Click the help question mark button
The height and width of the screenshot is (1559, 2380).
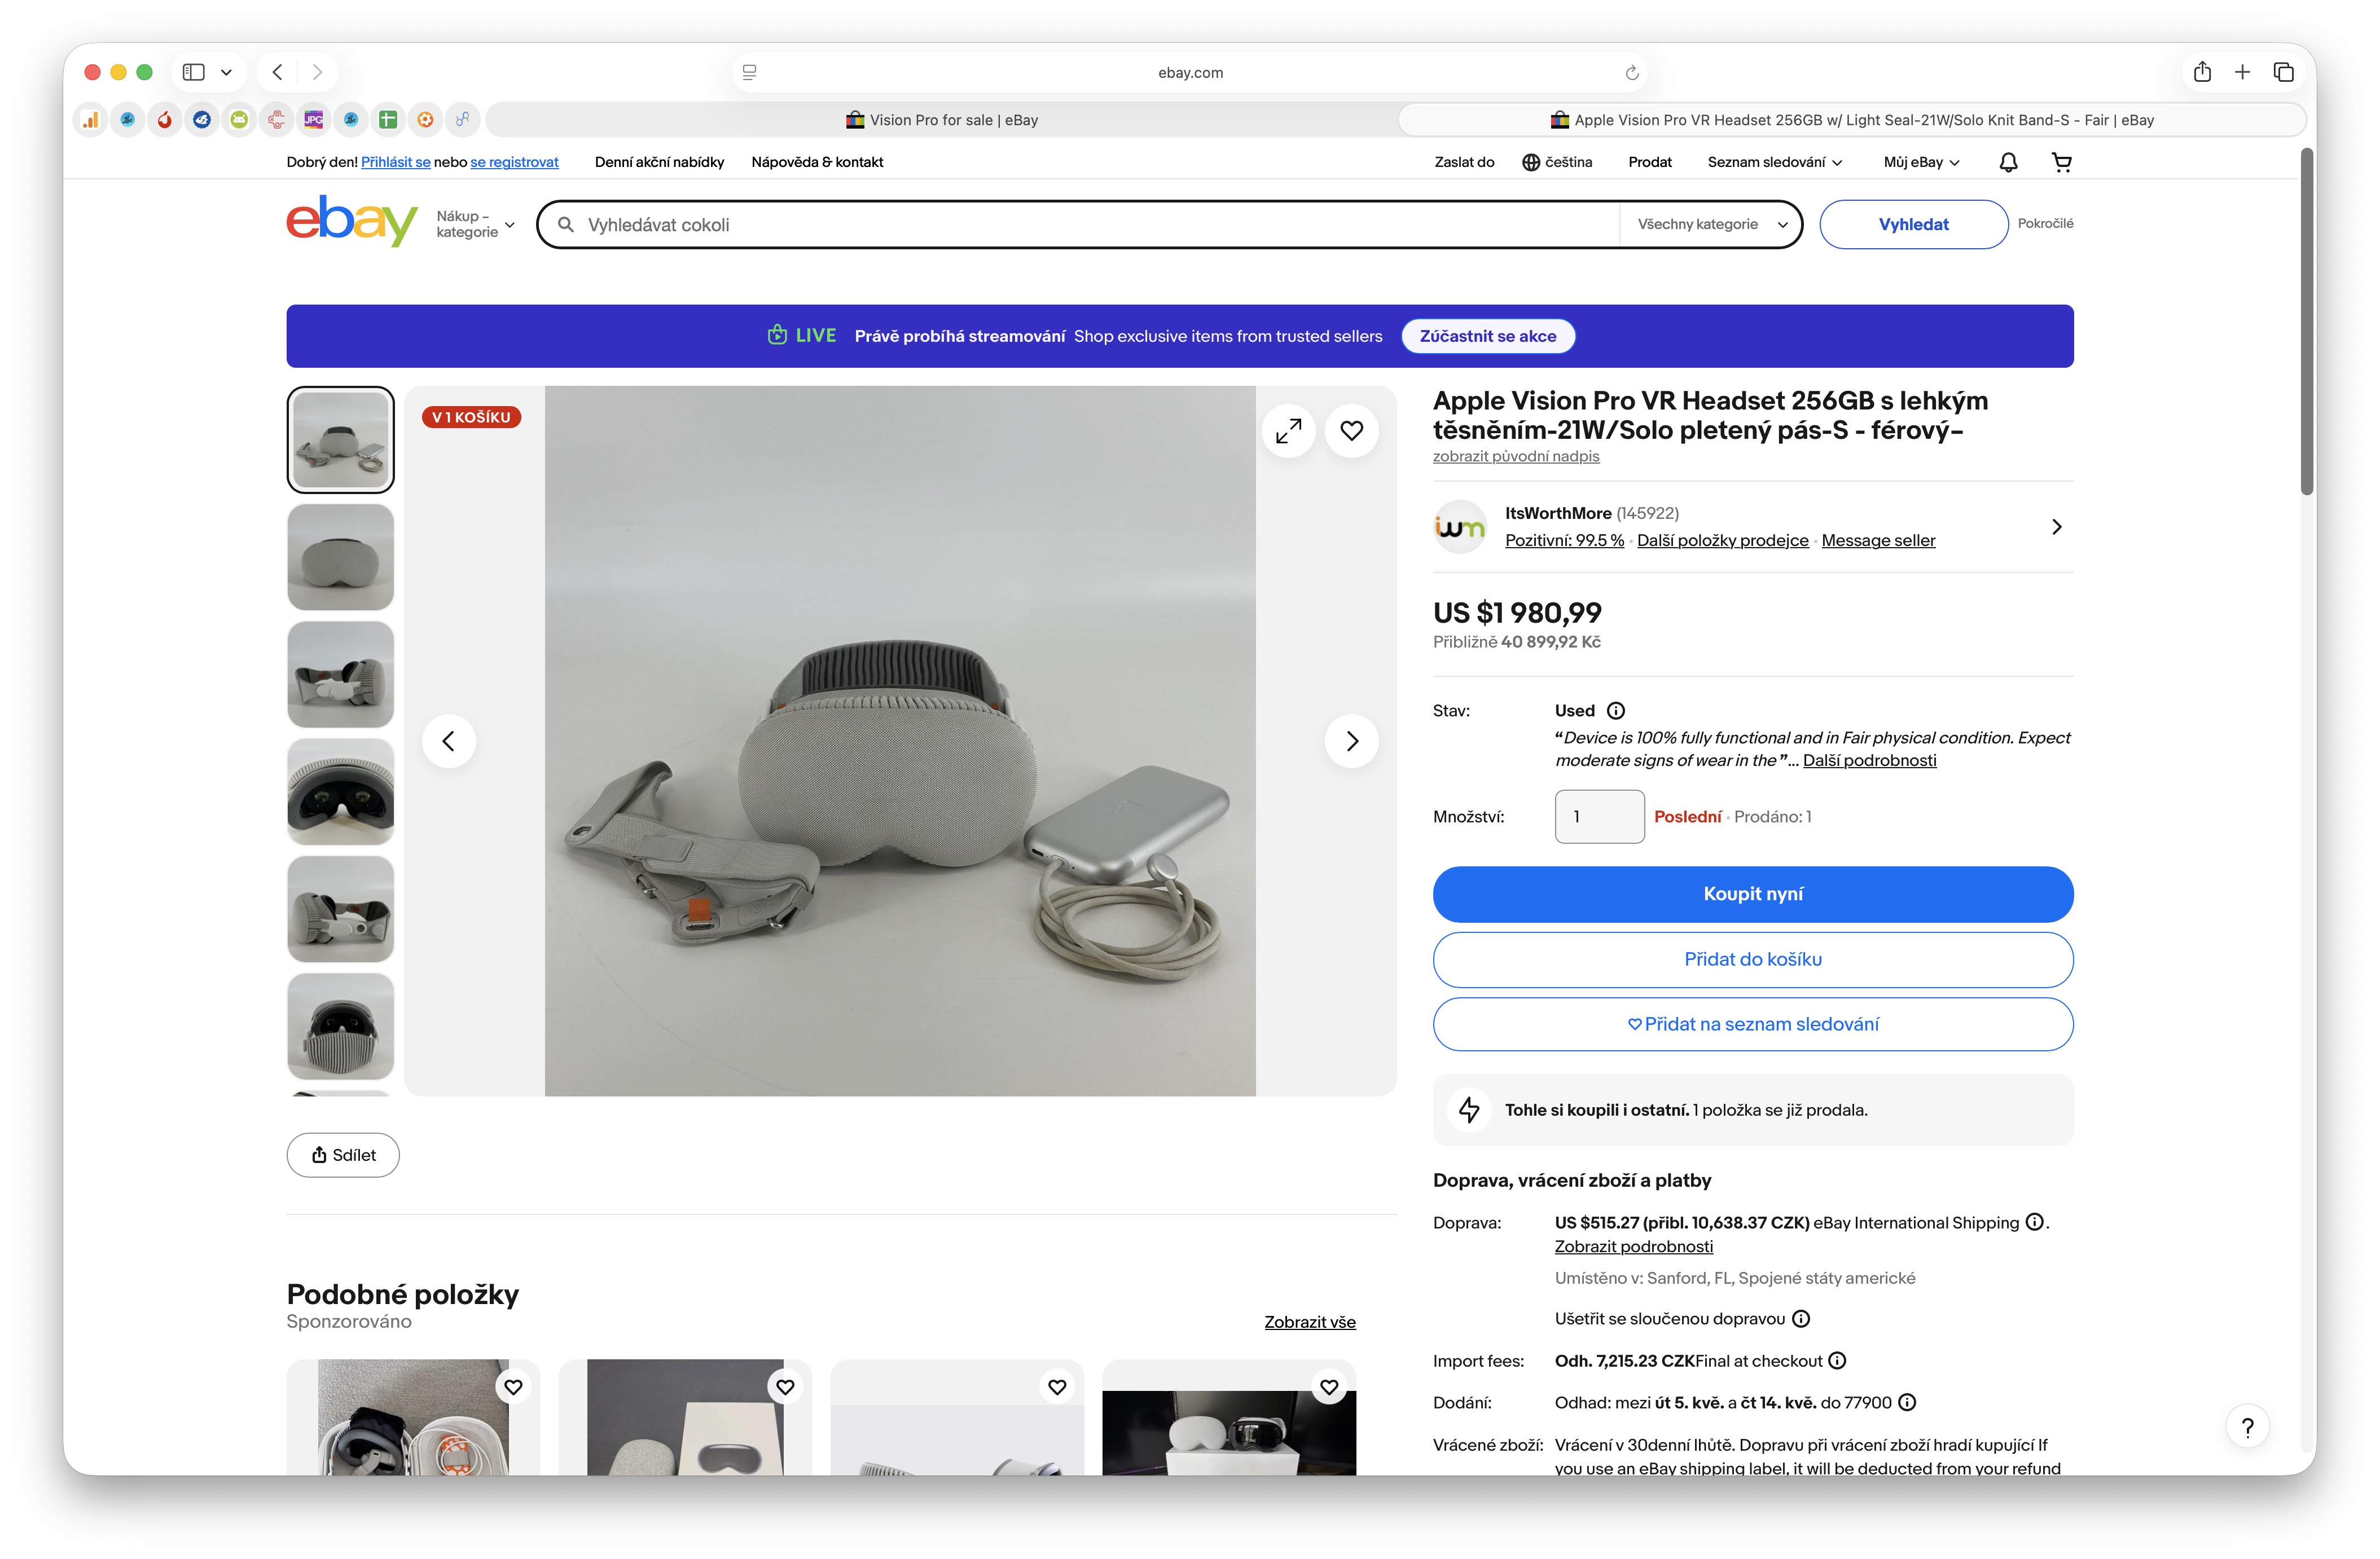click(x=2247, y=1427)
